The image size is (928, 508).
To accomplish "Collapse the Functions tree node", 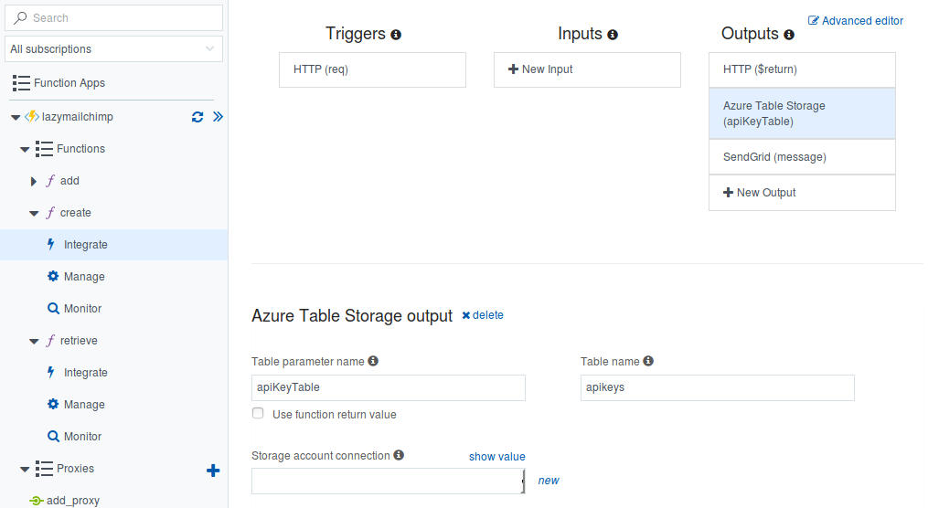I will click(x=25, y=149).
